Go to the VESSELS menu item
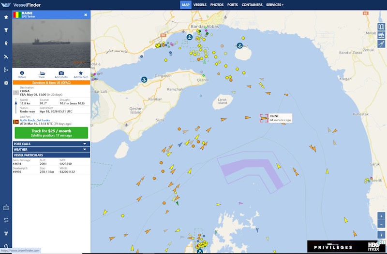The height and width of the screenshot is (254, 387). pyautogui.click(x=200, y=5)
